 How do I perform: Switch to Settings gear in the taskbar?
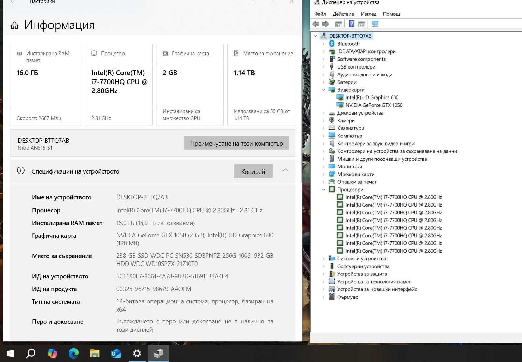137,353
